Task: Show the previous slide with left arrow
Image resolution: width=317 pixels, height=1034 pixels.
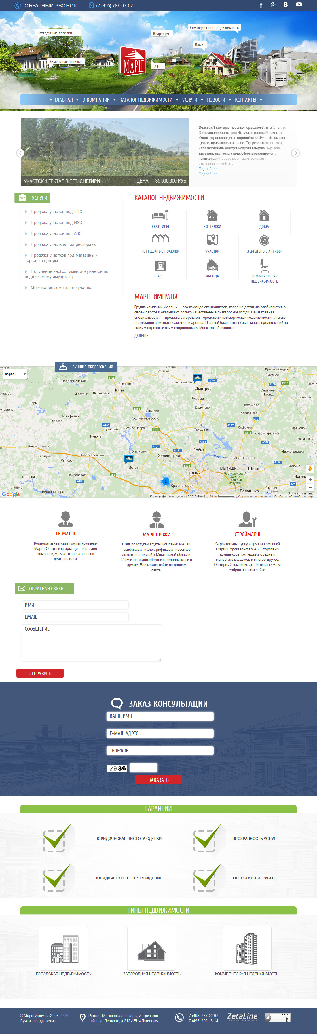Action: (20, 153)
